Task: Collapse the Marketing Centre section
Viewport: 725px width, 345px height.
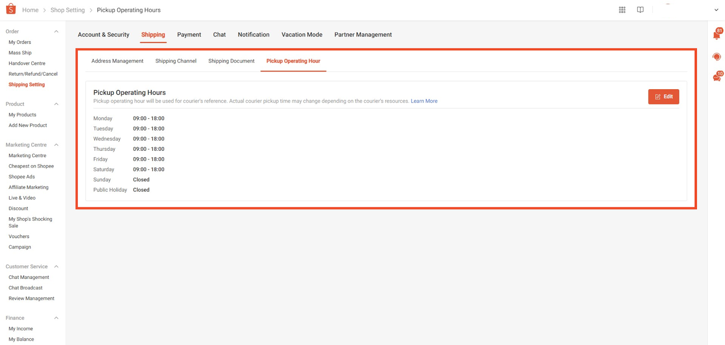Action: coord(56,145)
